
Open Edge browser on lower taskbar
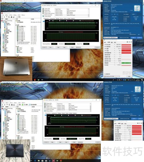click(x=35, y=161)
